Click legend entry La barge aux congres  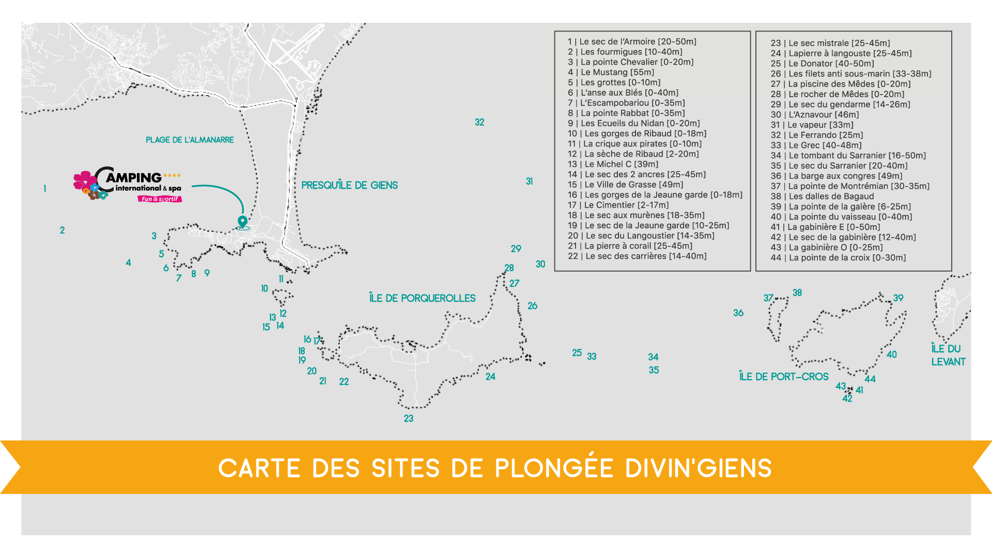point(836,176)
